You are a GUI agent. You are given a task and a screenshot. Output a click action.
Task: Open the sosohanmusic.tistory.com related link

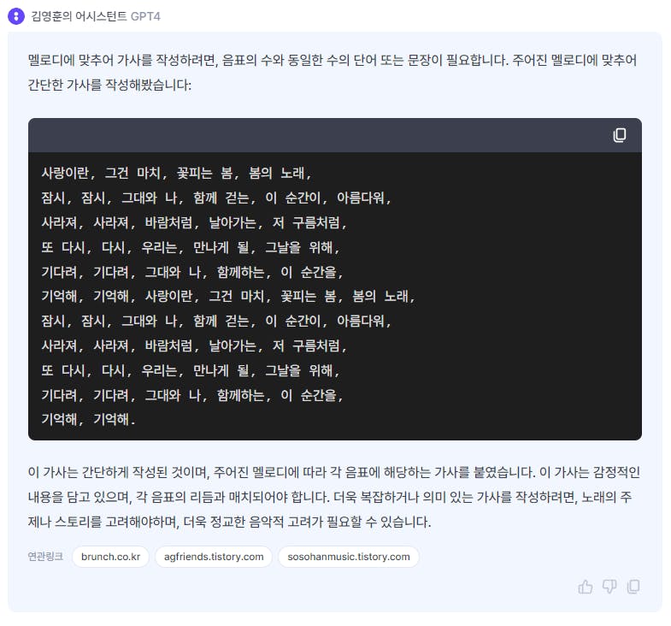click(349, 556)
